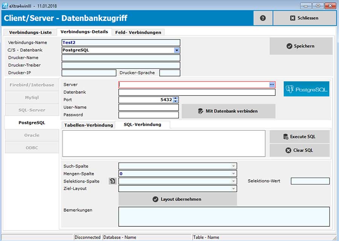Image resolution: width=339 pixels, height=241 pixels.
Task: Click the help question mark icon
Action: (x=263, y=18)
